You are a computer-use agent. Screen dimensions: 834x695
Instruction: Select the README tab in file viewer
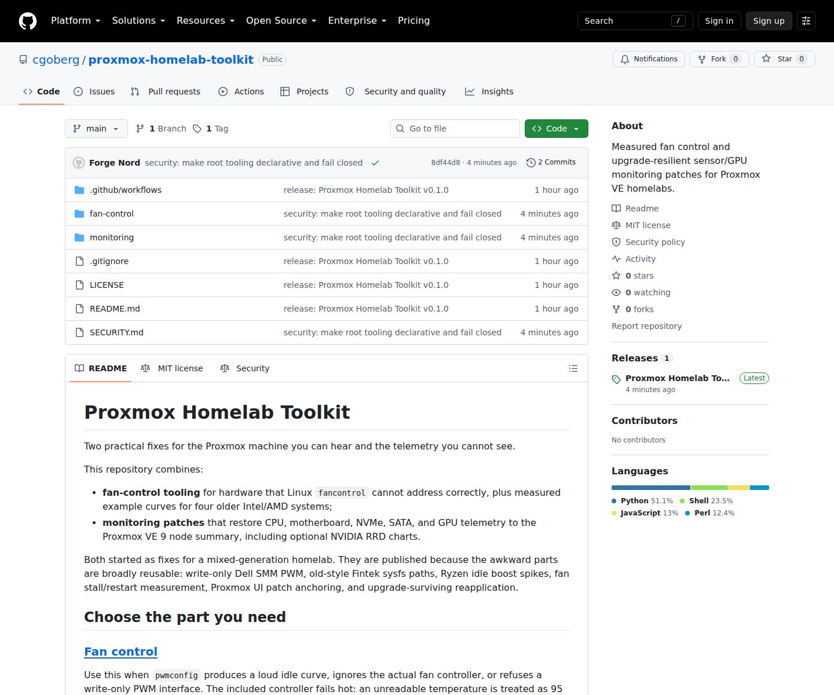(101, 368)
